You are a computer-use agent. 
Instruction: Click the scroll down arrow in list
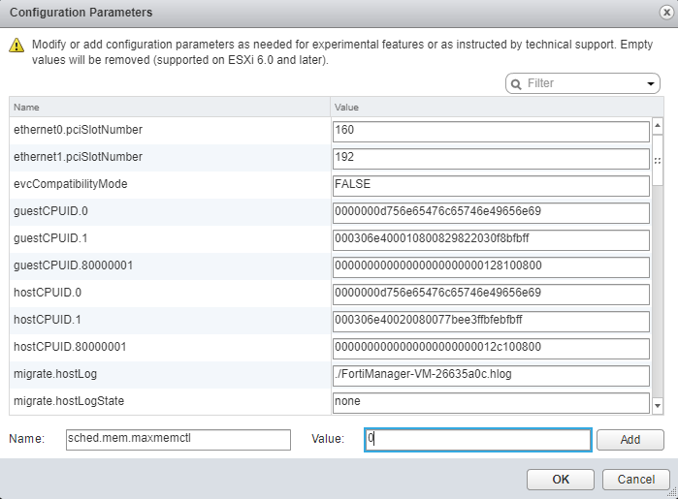point(658,405)
